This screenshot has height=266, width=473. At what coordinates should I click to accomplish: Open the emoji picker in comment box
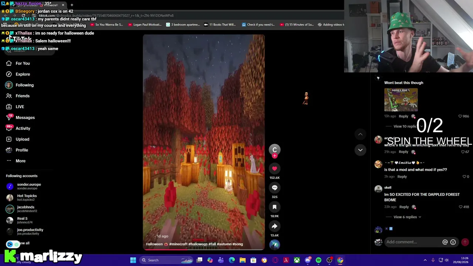(x=453, y=242)
